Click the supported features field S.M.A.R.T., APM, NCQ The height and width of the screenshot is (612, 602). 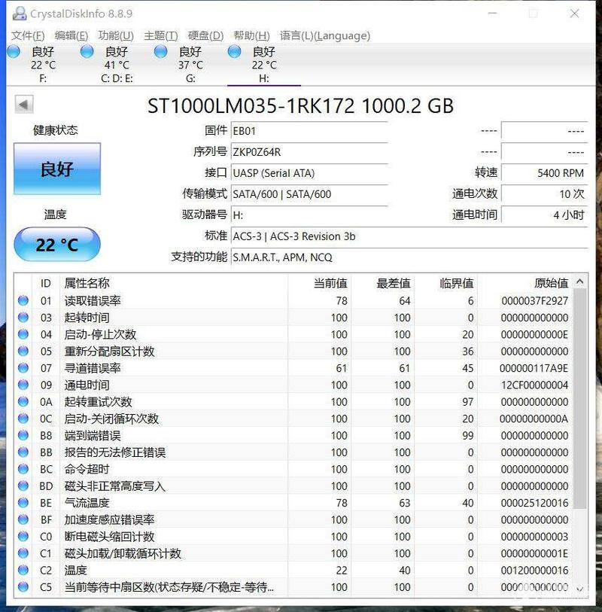pos(409,257)
